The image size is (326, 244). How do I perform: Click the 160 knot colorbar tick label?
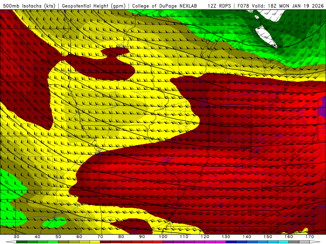pos(289,237)
